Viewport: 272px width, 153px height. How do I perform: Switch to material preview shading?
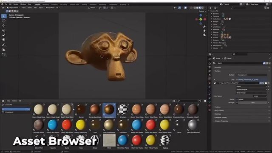pos(200,8)
